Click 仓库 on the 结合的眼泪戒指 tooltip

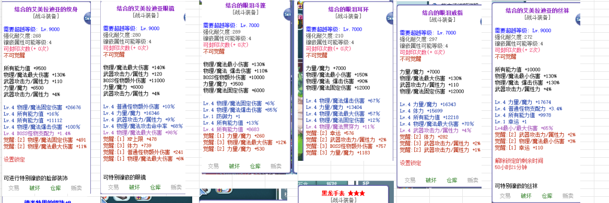pos(452,180)
